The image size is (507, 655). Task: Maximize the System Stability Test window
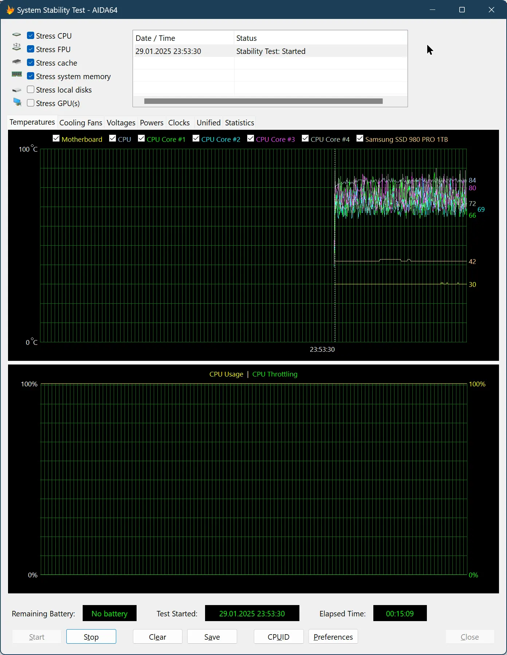point(462,10)
